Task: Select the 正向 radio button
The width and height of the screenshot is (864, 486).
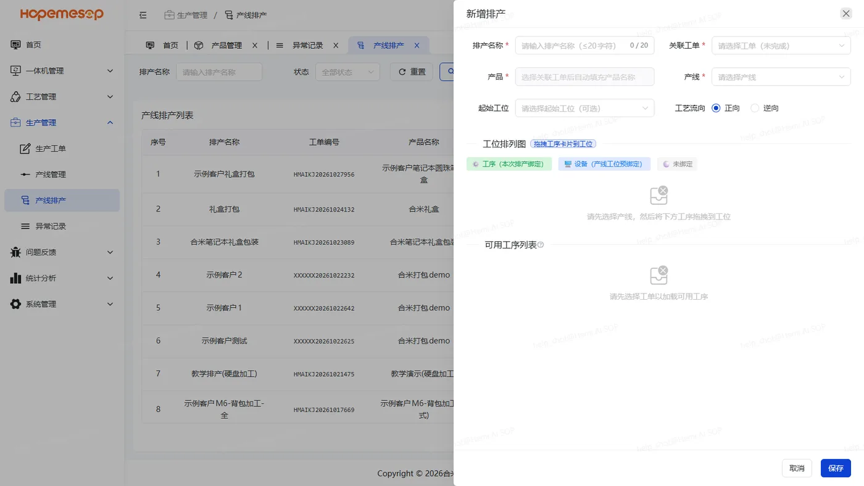Action: click(x=716, y=108)
